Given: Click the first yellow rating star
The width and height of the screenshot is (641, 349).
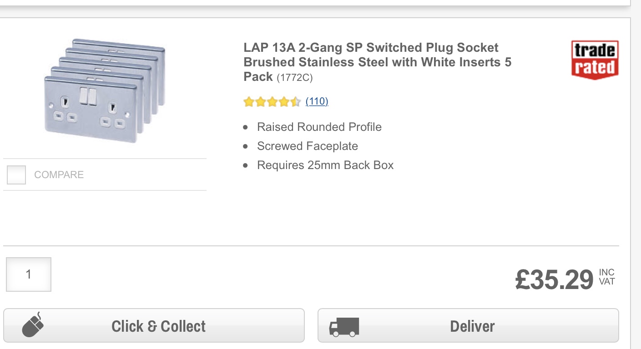Looking at the screenshot, I should 248,101.
